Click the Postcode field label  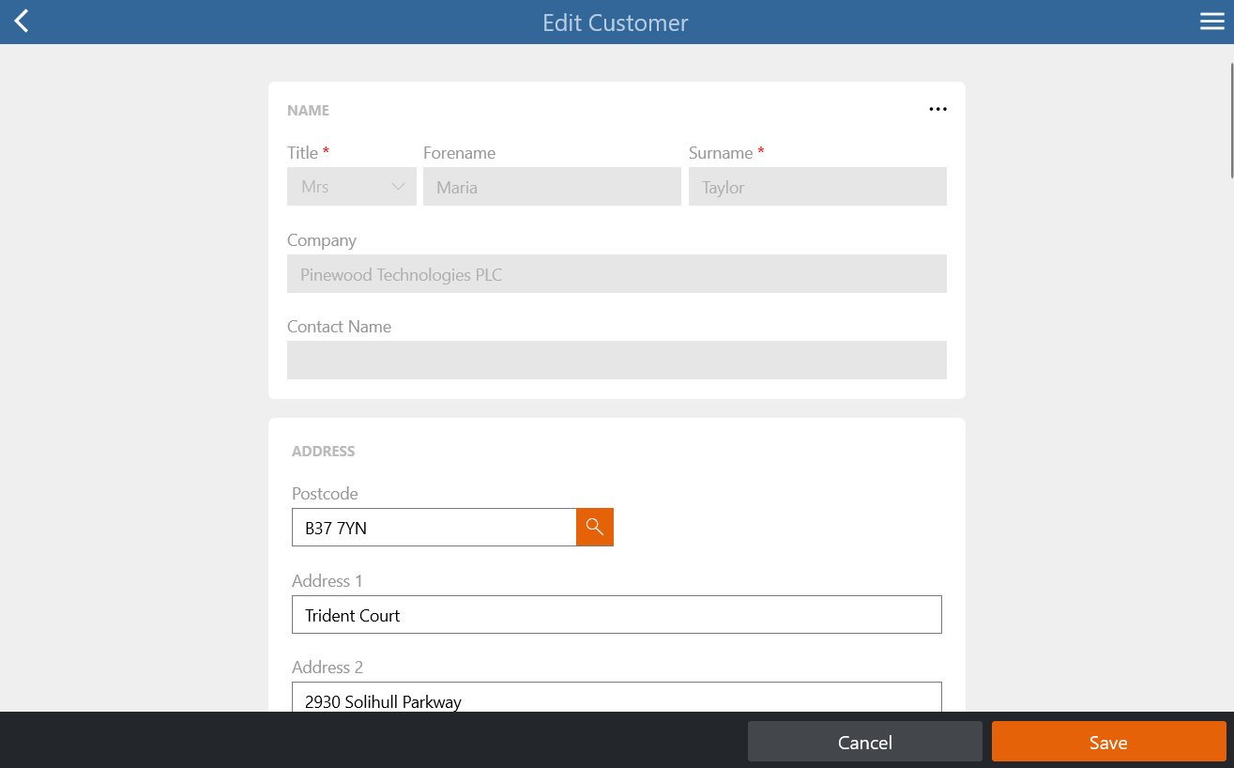coord(325,494)
